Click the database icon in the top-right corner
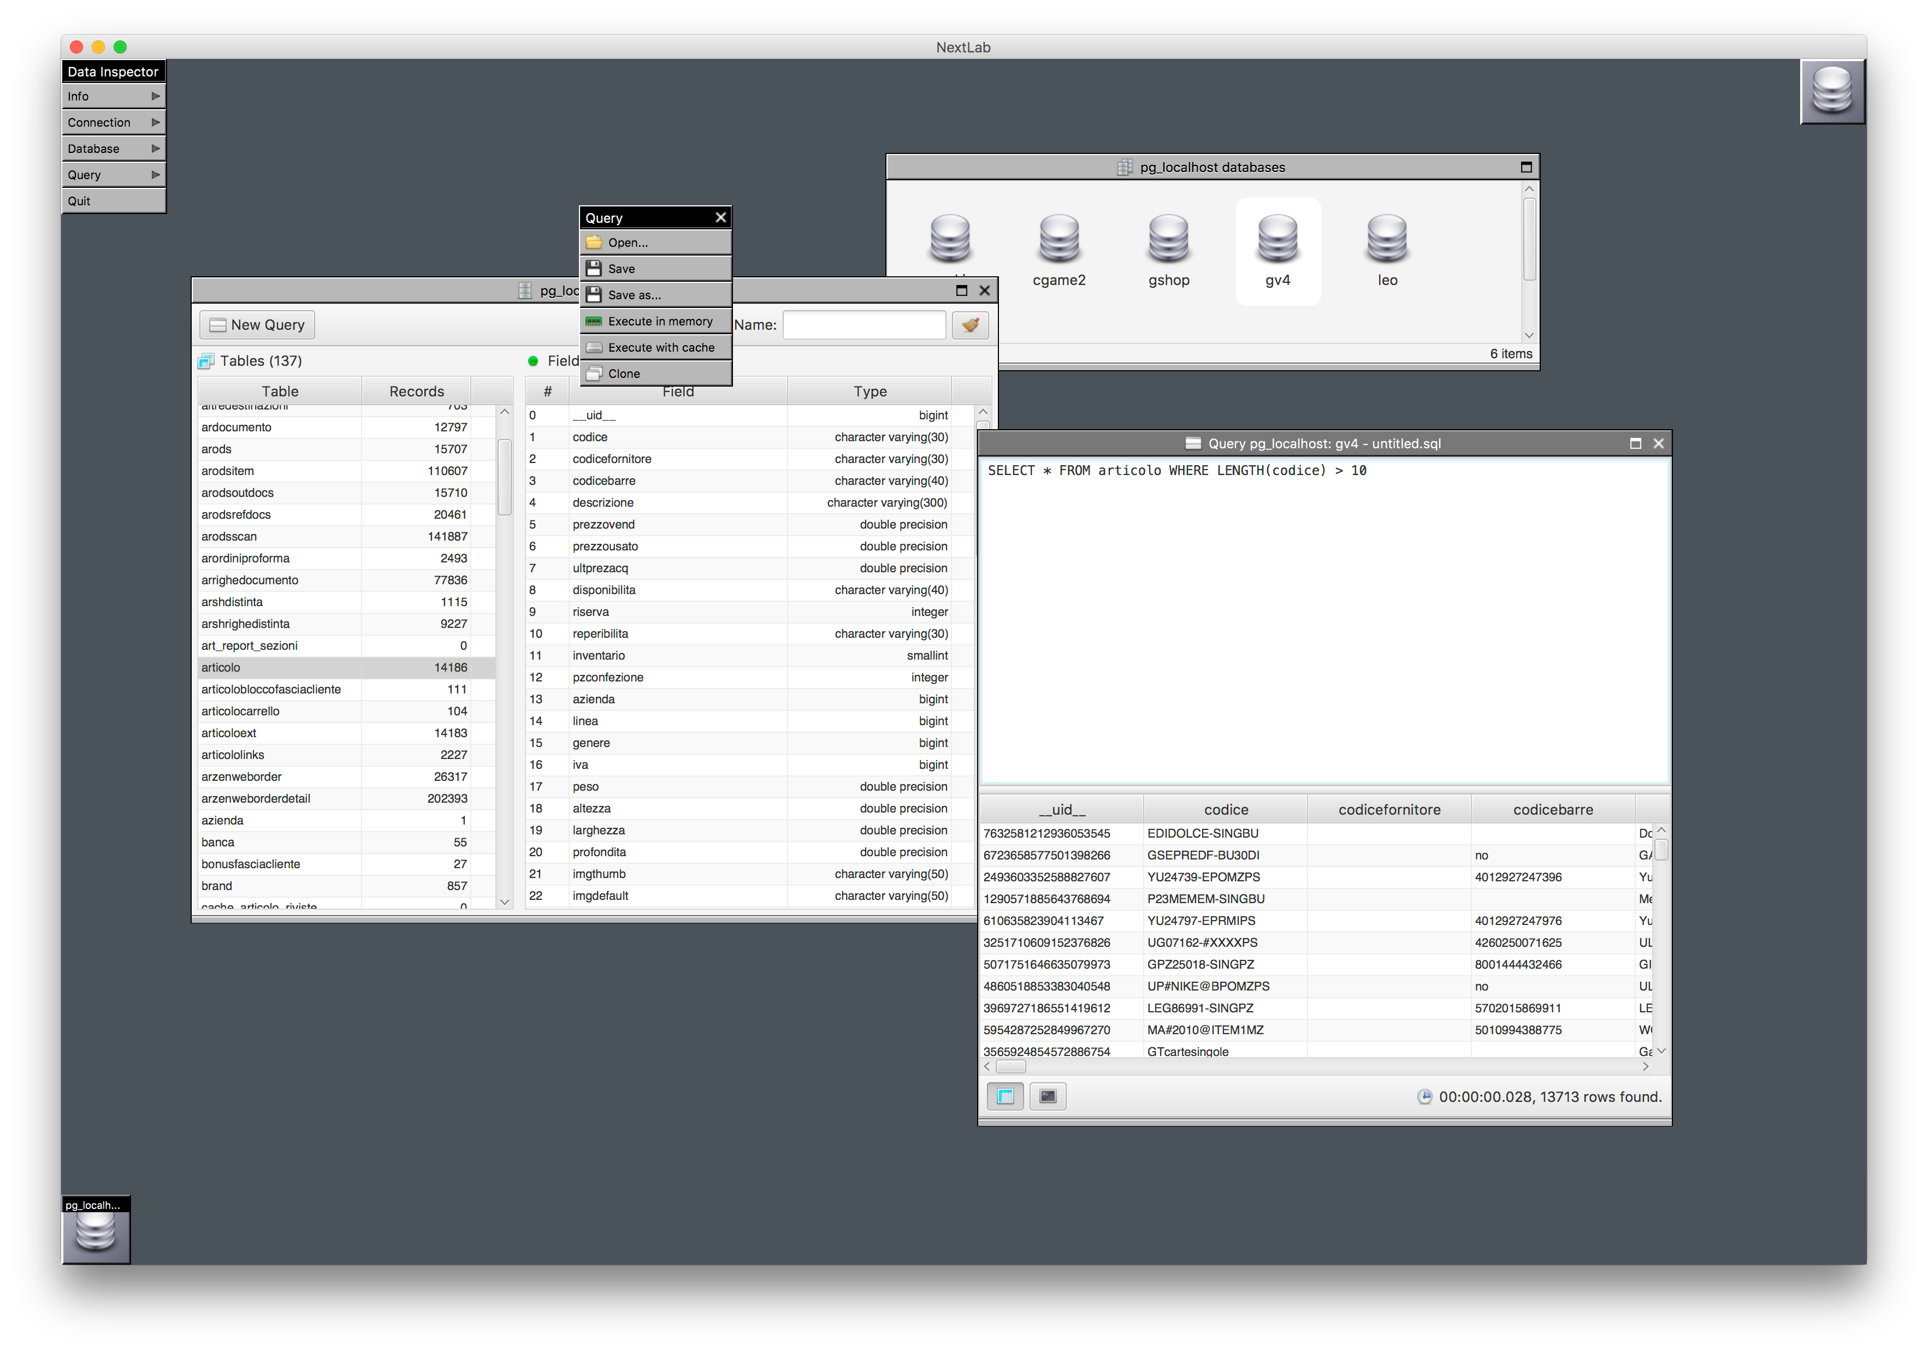Screen dimensions: 1928x1352 click(1831, 92)
